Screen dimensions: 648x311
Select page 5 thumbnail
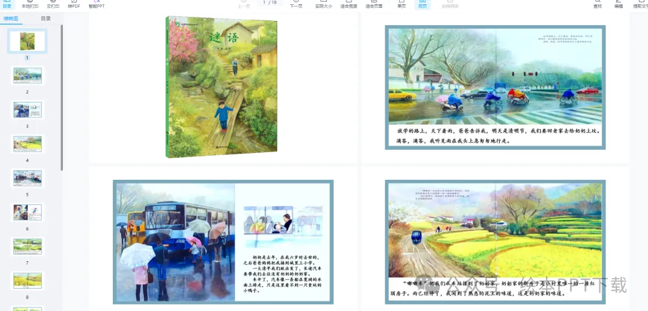tap(27, 178)
